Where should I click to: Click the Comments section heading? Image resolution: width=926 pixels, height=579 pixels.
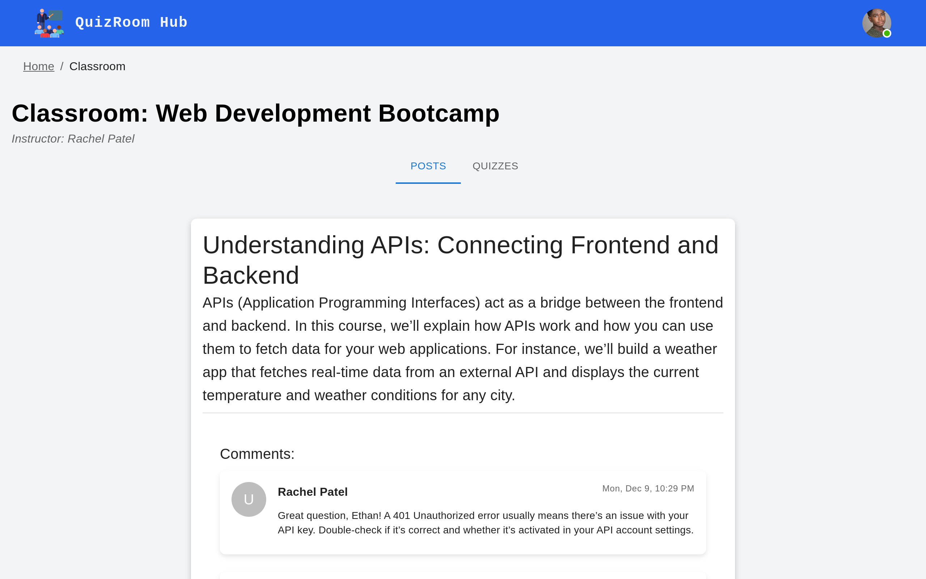pyautogui.click(x=257, y=454)
